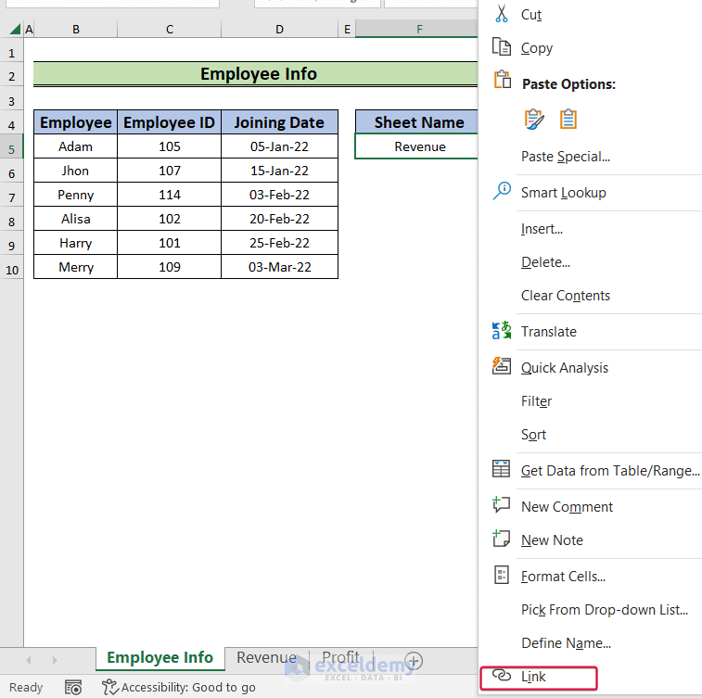Open Paste Special from context menu

[565, 157]
